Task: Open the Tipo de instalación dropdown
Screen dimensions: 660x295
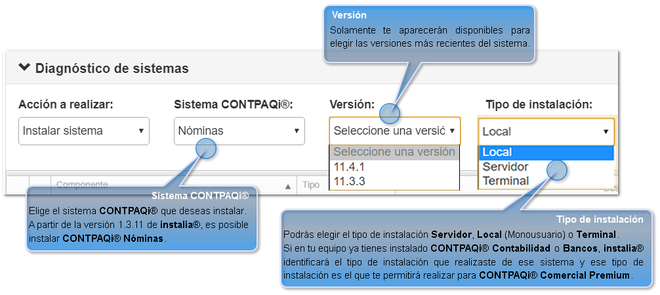Action: click(546, 131)
